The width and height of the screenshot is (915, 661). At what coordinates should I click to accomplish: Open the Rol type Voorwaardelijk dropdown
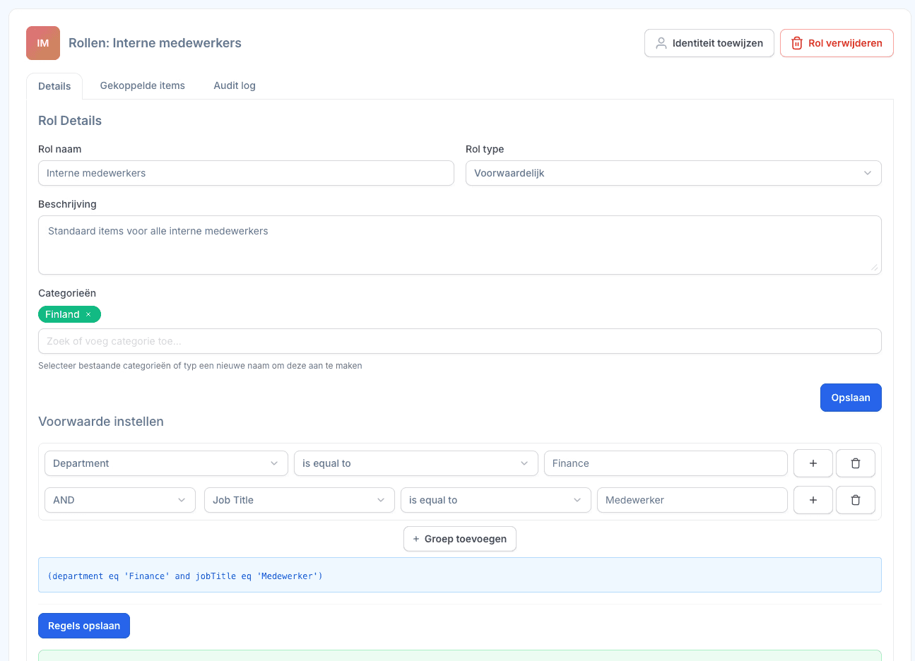point(673,173)
